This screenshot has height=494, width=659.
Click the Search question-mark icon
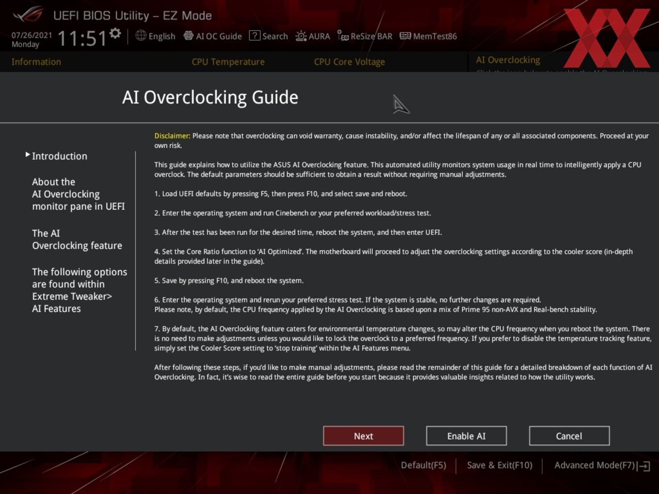tap(254, 35)
